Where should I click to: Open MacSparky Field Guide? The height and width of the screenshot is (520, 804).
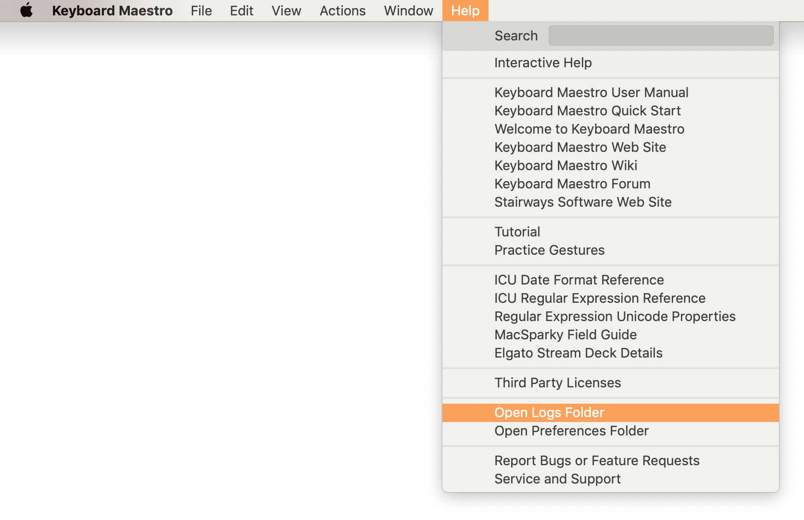610,334
